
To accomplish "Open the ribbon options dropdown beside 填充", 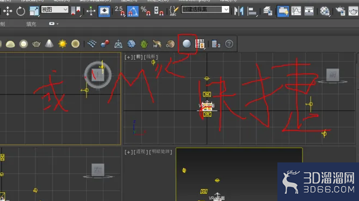I will [x=53, y=23].
